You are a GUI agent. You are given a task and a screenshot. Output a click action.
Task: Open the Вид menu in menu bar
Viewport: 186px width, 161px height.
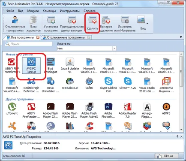(x=21, y=11)
